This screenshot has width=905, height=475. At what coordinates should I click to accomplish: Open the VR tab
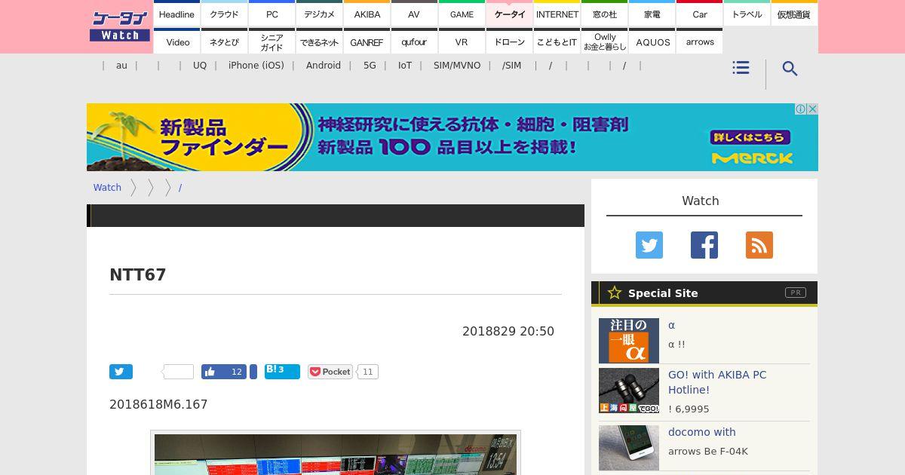tap(462, 42)
